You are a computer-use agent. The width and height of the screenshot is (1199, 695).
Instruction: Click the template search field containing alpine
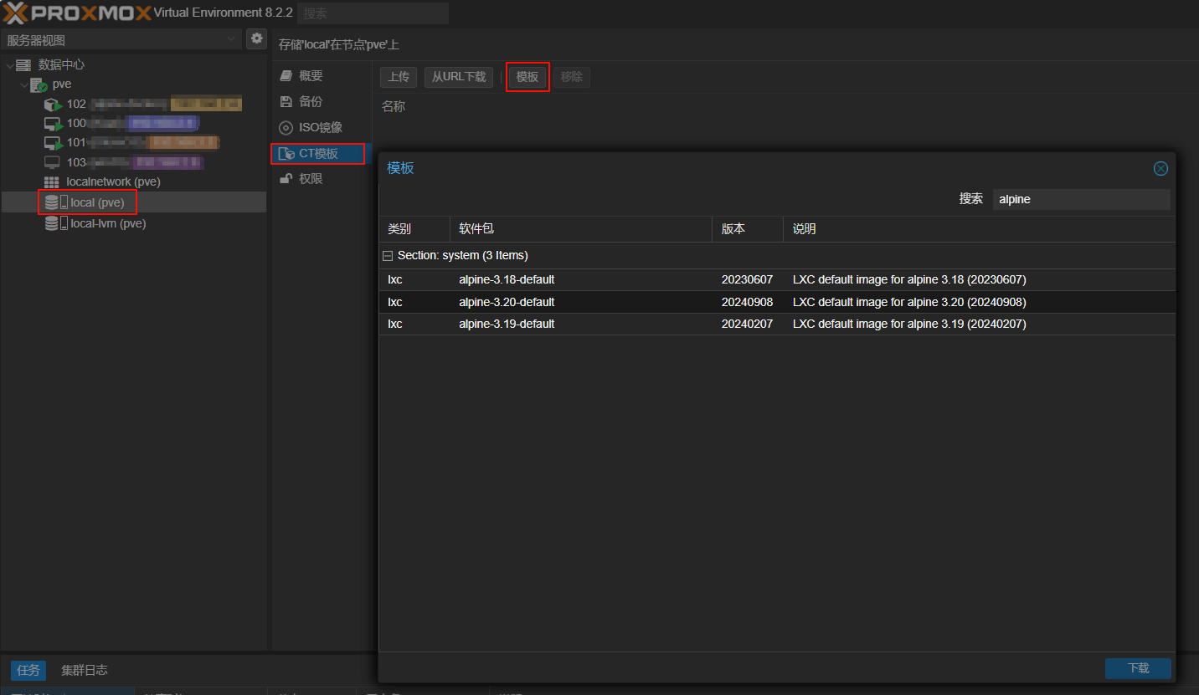coord(1080,200)
